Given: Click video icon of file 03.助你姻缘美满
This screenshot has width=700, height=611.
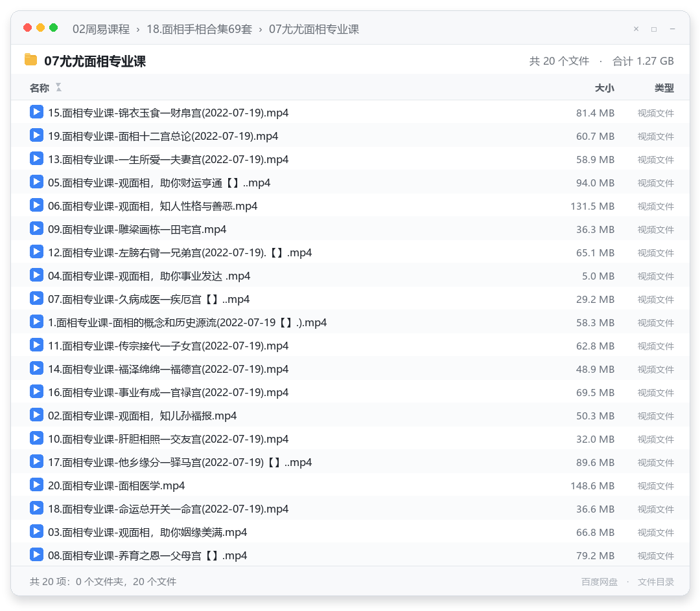Looking at the screenshot, I should tap(36, 531).
